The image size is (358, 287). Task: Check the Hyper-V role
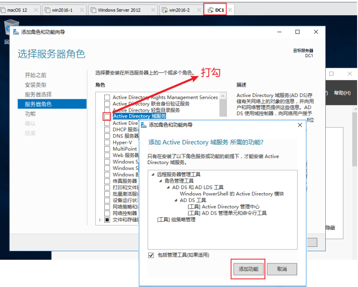tap(107, 142)
